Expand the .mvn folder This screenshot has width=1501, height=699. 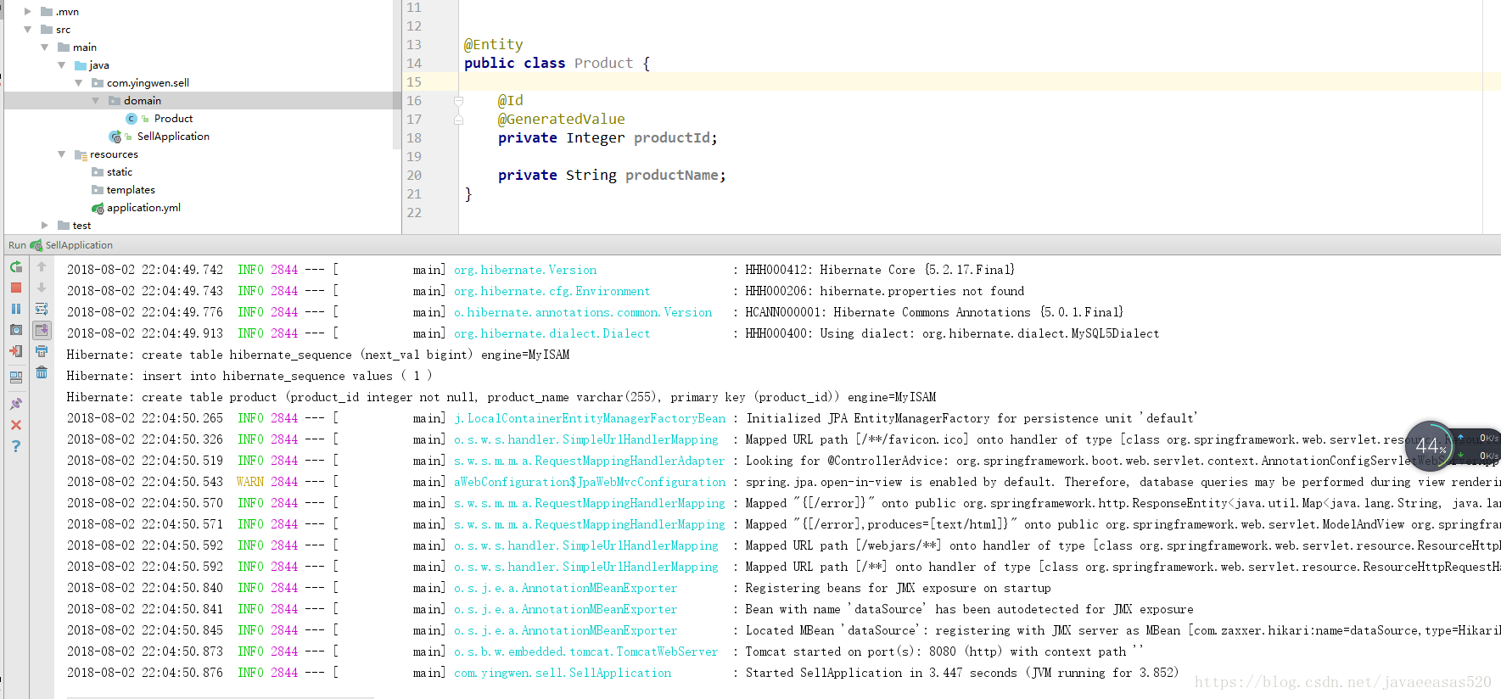tap(28, 12)
